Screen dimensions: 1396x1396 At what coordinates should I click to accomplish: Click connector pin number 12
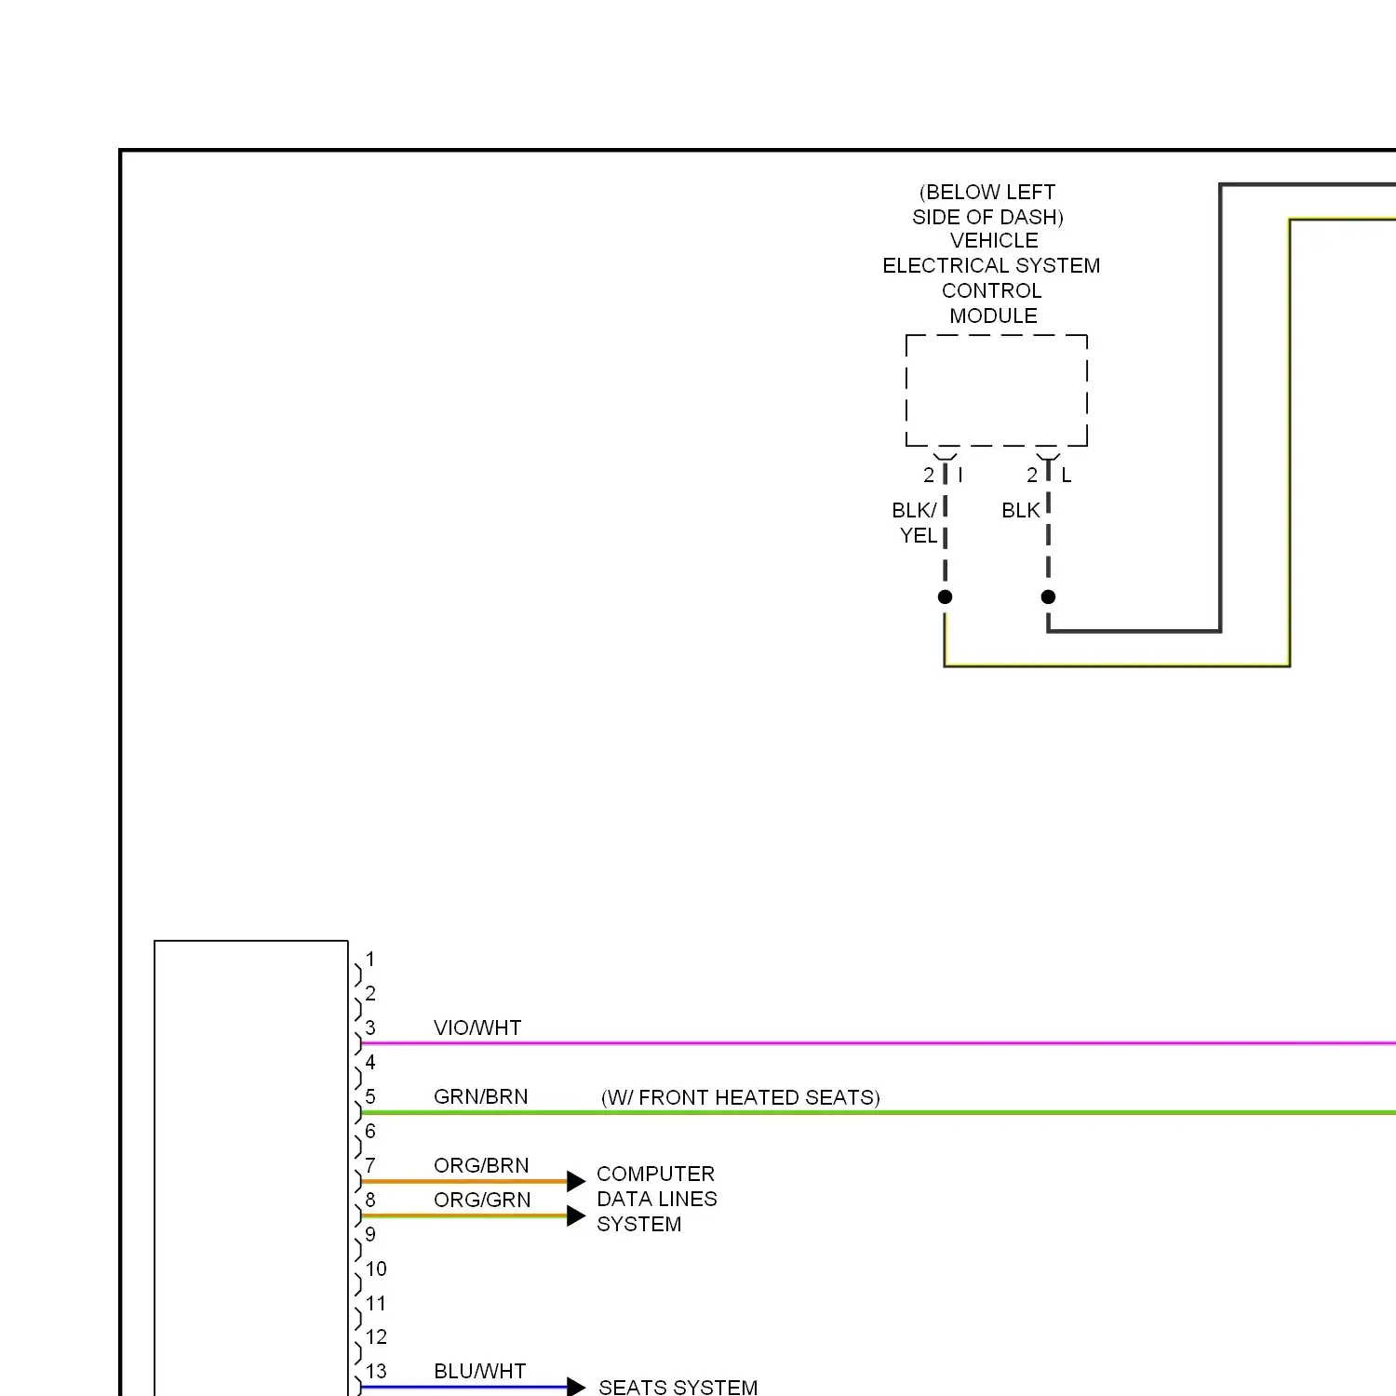click(x=376, y=1336)
